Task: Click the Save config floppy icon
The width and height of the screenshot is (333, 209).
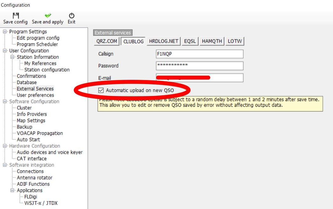Action: pos(16,16)
